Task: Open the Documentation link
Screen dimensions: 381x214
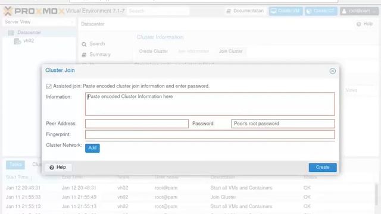Action: [245, 11]
